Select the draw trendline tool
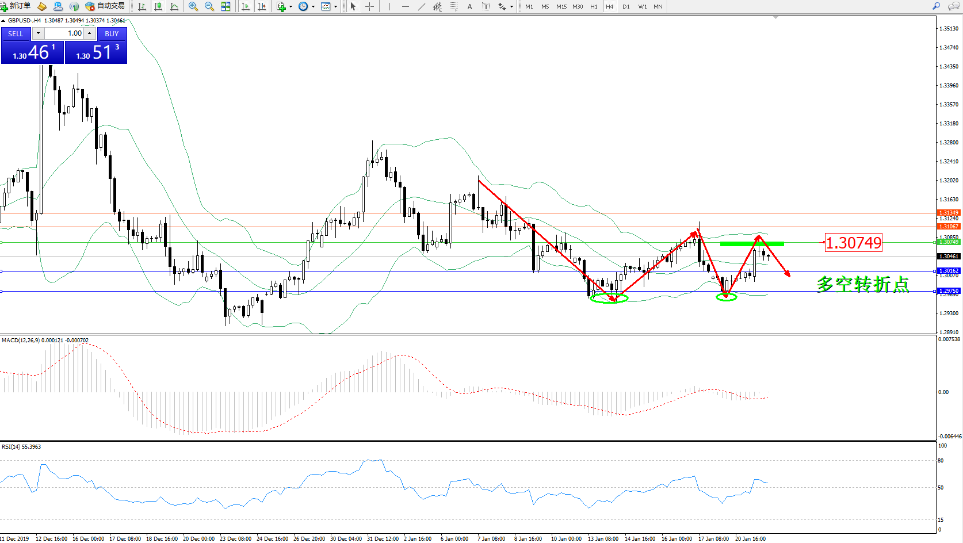The image size is (963, 543). [x=422, y=6]
